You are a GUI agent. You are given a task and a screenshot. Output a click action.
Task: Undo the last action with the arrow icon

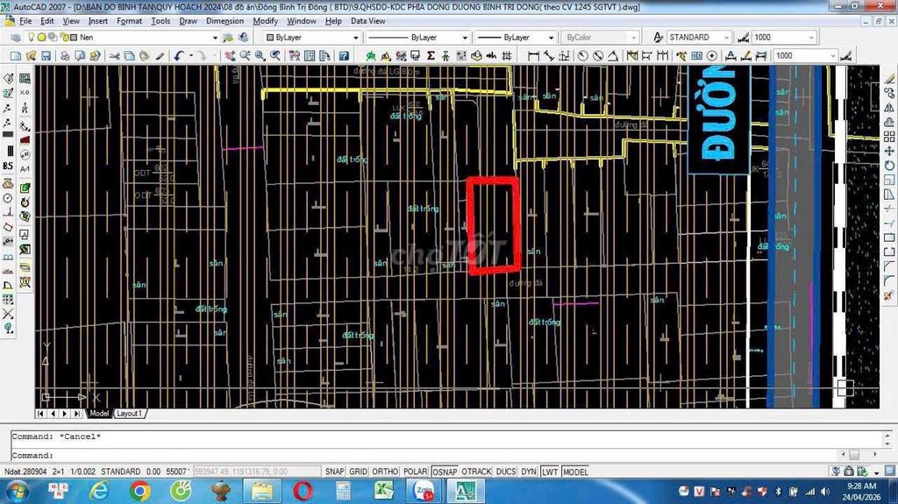[x=179, y=55]
